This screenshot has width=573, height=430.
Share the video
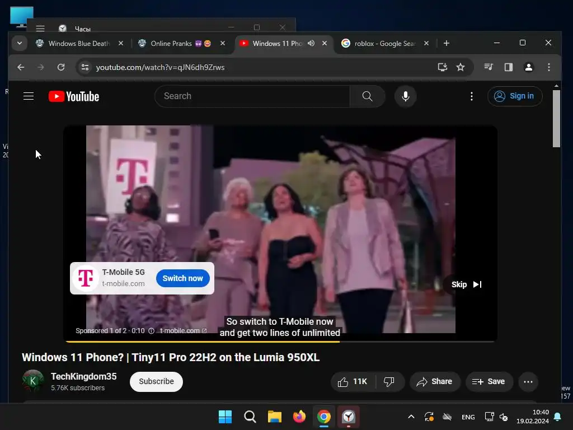434,382
